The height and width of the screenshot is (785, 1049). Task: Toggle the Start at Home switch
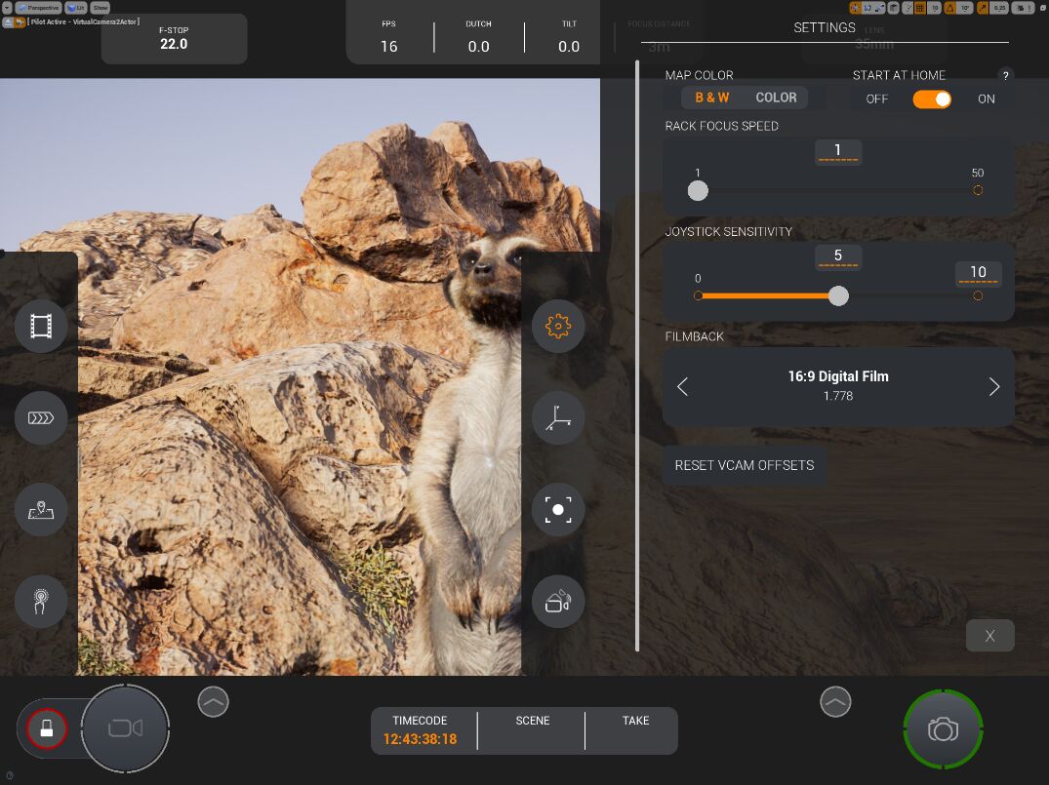(932, 98)
